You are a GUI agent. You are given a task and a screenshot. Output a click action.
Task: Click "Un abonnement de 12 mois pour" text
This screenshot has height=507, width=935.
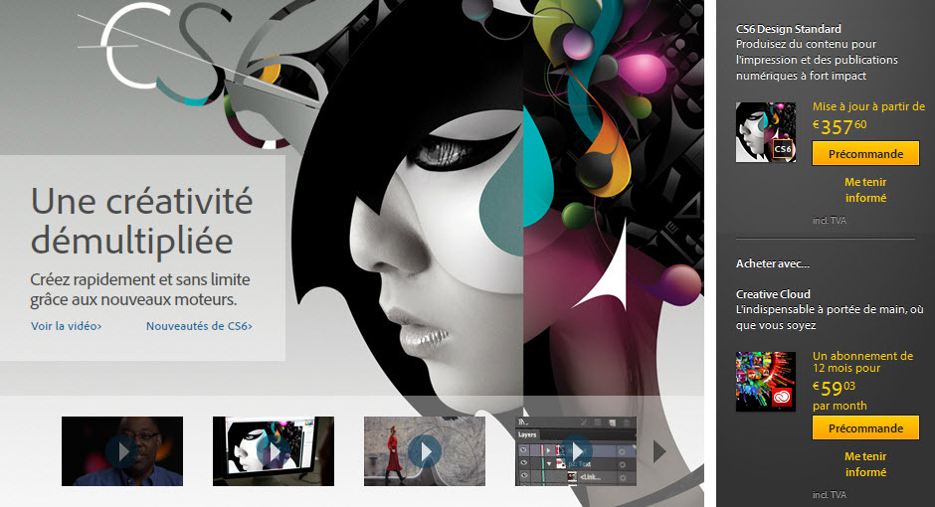(x=862, y=362)
